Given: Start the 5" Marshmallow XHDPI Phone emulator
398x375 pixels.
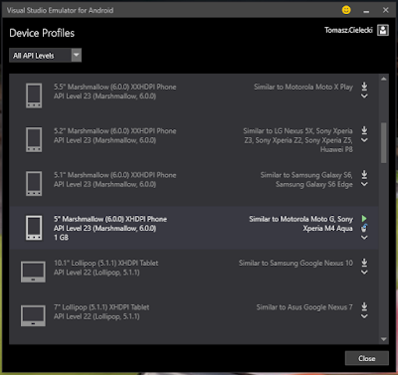Looking at the screenshot, I should 364,219.
